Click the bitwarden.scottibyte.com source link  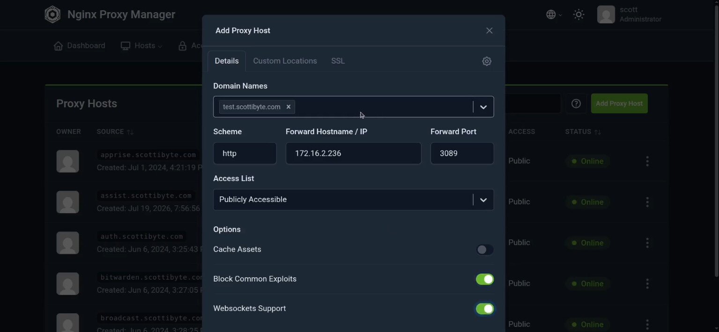(x=150, y=277)
